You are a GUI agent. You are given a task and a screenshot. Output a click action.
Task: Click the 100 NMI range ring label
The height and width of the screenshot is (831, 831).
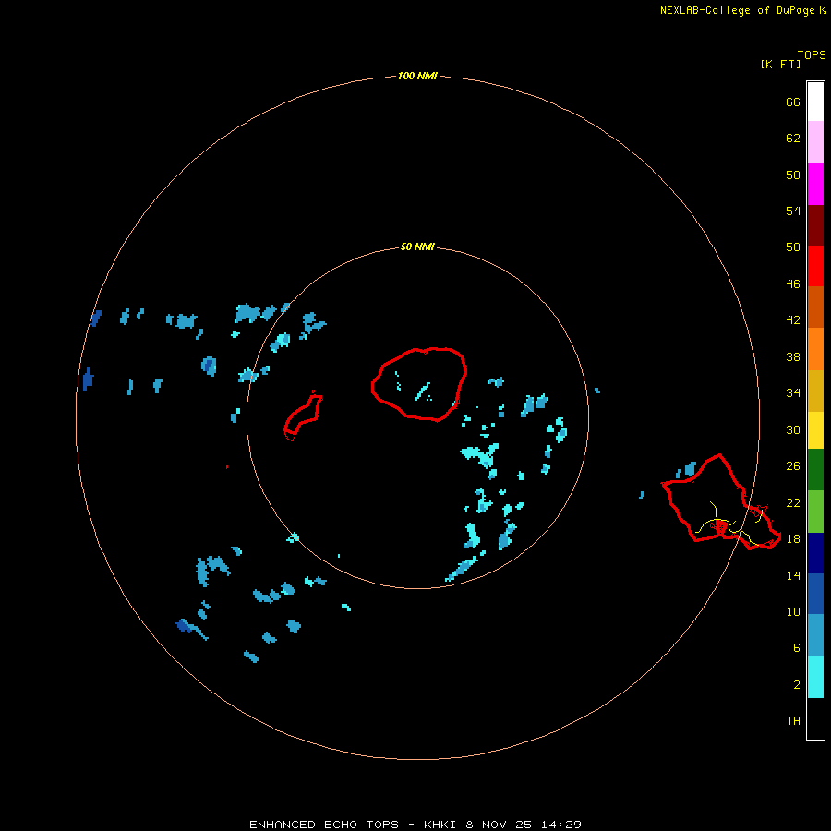tap(417, 76)
